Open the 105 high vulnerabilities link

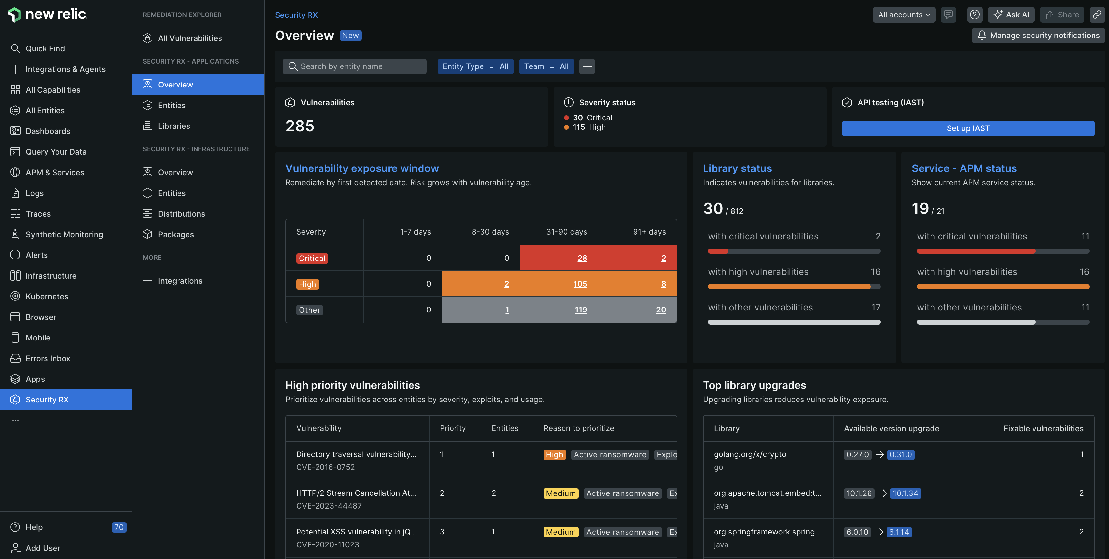pyautogui.click(x=580, y=284)
